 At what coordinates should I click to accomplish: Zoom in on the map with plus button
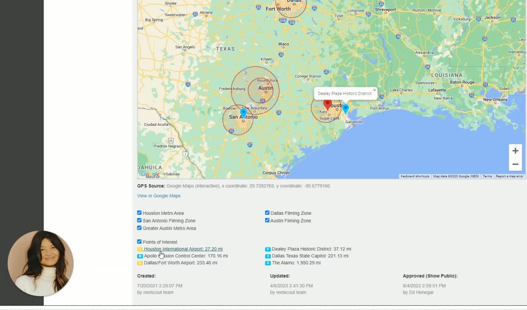click(x=515, y=151)
